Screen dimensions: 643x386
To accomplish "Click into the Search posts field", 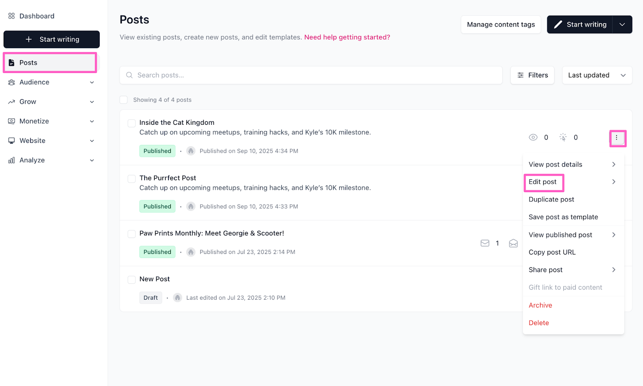I will [x=311, y=75].
